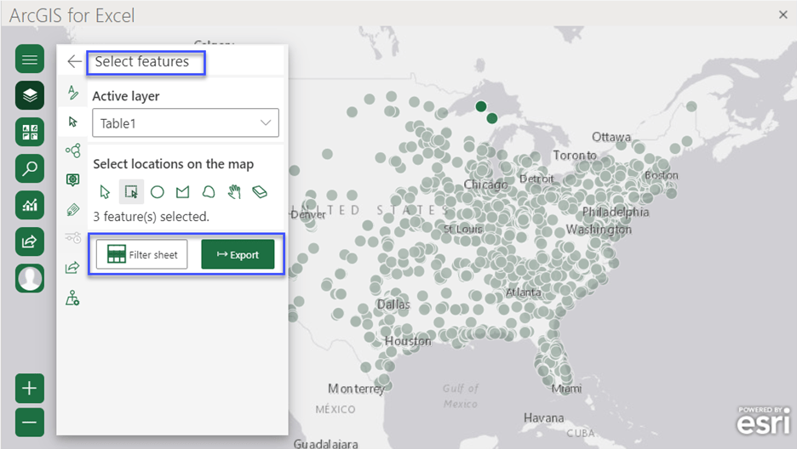
Task: Click the green Share button in sidebar
Action: [30, 242]
